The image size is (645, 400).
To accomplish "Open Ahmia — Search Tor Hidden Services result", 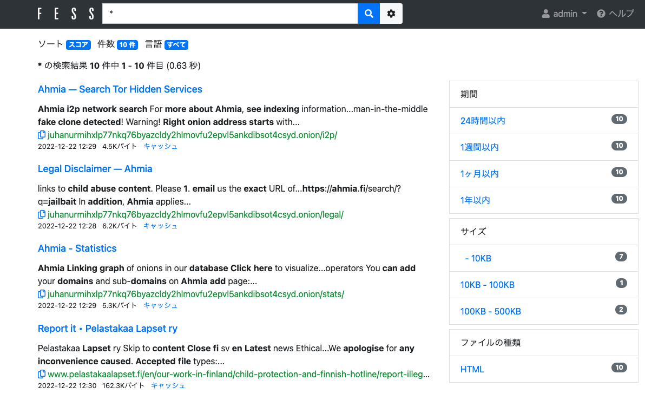I will click(120, 89).
